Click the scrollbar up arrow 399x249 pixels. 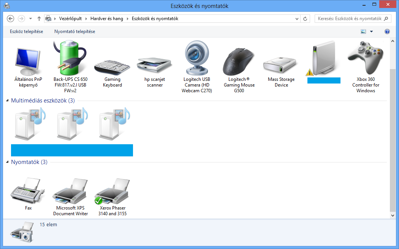click(x=393, y=41)
